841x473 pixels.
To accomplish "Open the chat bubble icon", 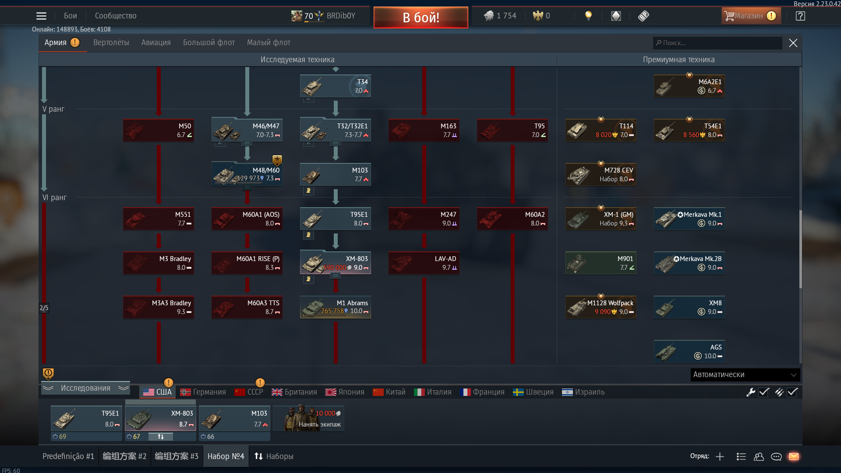I will point(776,456).
